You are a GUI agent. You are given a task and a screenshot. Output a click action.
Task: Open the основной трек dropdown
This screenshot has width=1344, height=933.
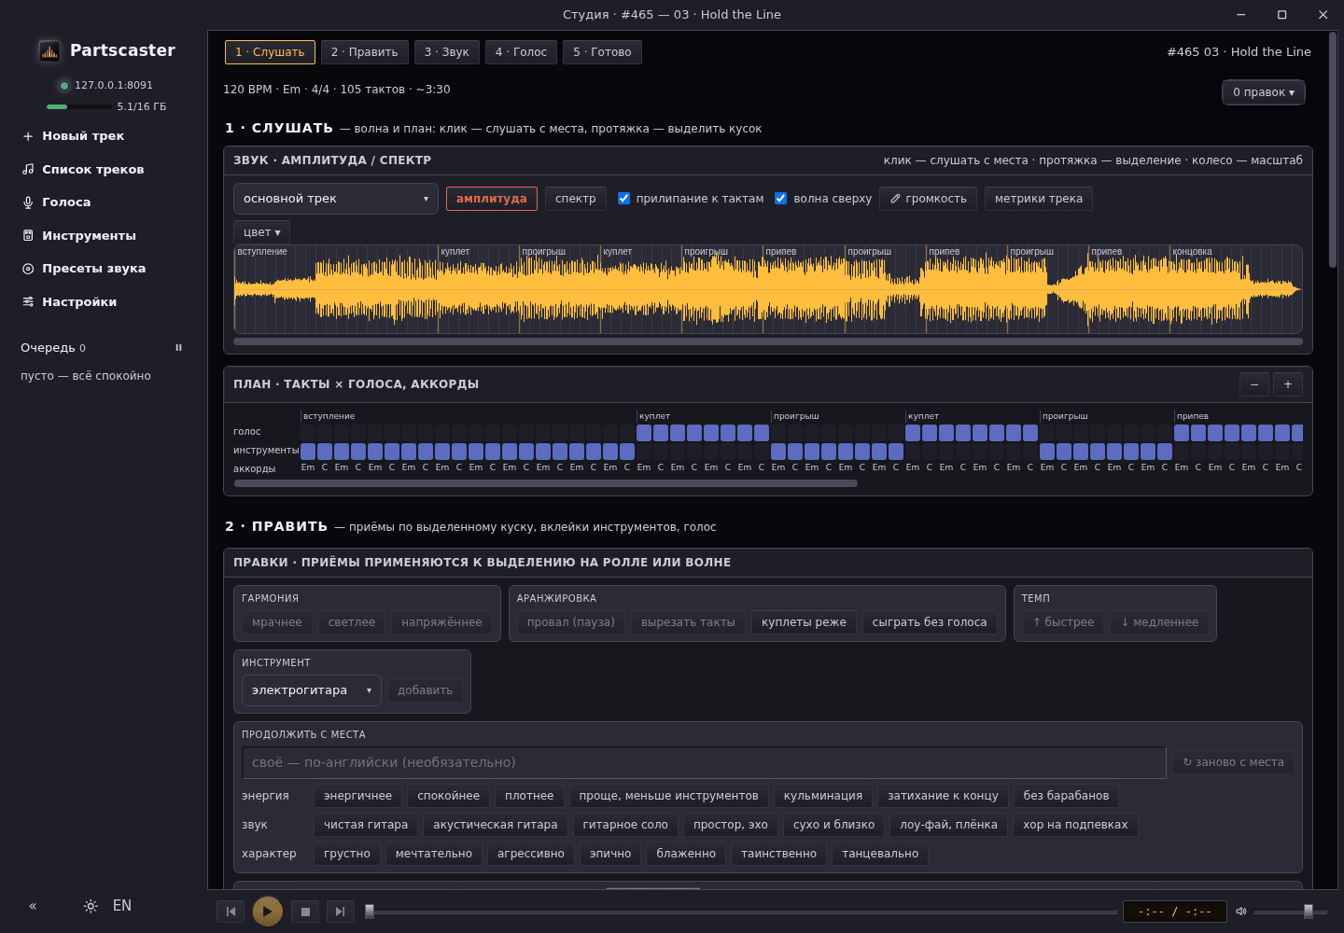[336, 199]
